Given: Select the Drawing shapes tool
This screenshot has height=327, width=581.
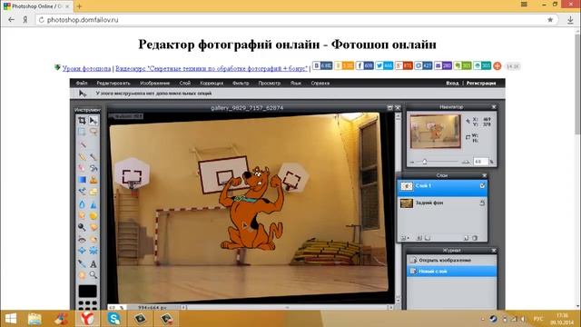Looking at the screenshot, I should [94, 192].
